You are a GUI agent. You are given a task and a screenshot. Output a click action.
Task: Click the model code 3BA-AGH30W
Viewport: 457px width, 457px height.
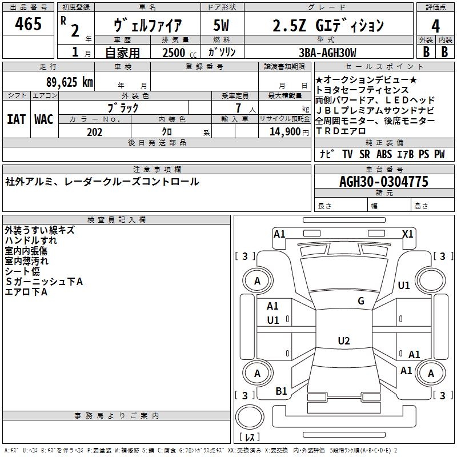pyautogui.click(x=327, y=53)
